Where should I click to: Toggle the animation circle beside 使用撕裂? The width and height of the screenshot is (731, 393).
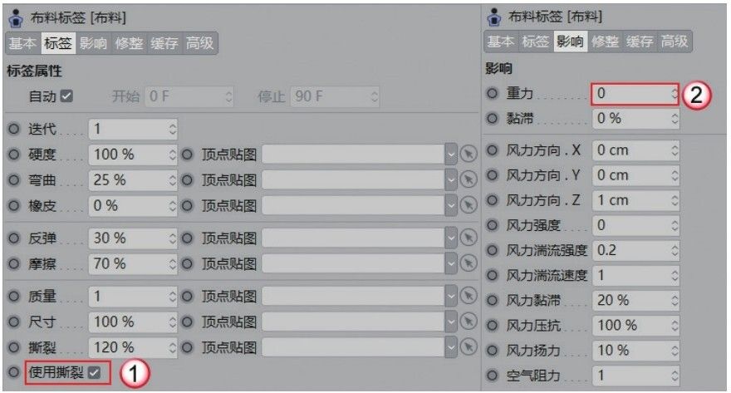(14, 372)
